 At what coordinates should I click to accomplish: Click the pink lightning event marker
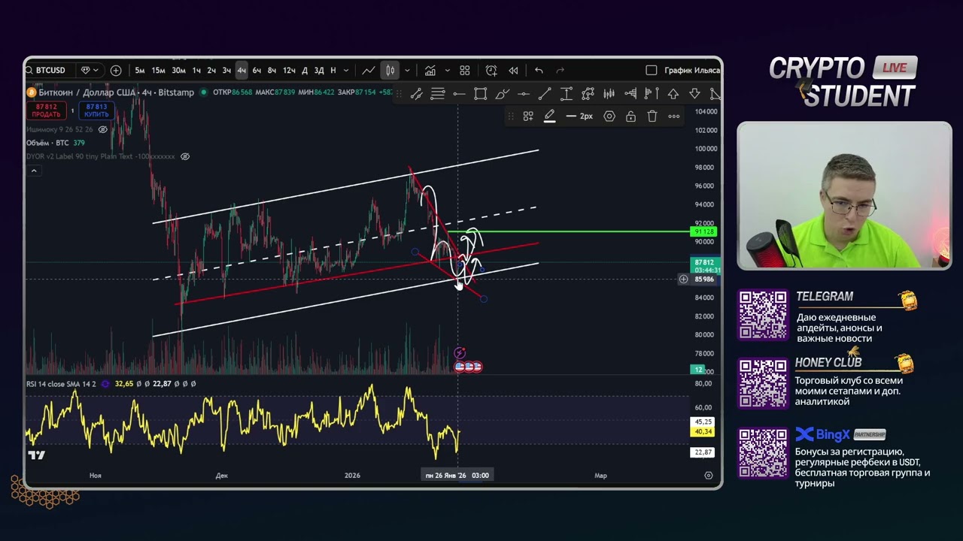[460, 353]
